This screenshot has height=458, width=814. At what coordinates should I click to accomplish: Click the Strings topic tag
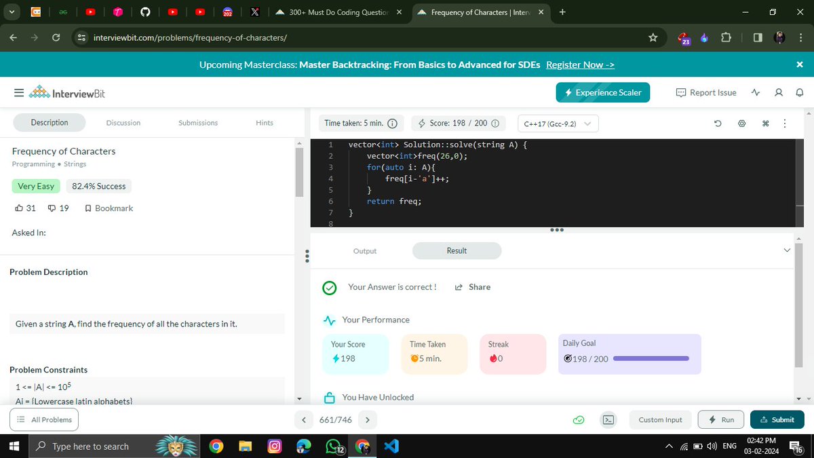(75, 164)
